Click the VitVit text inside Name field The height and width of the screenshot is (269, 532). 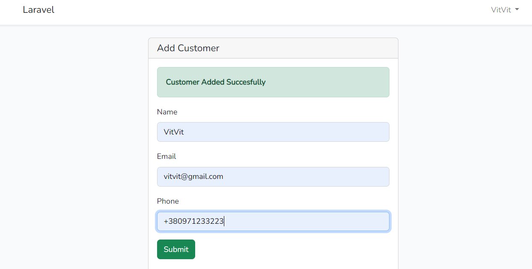[174, 132]
